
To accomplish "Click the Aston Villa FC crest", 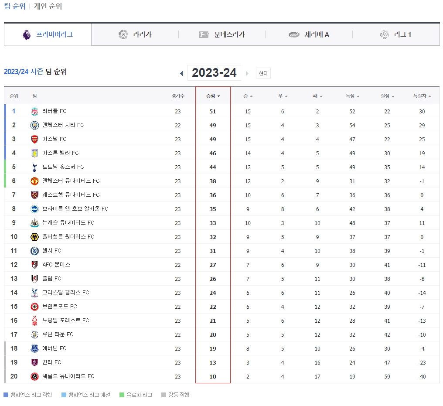I will point(34,153).
